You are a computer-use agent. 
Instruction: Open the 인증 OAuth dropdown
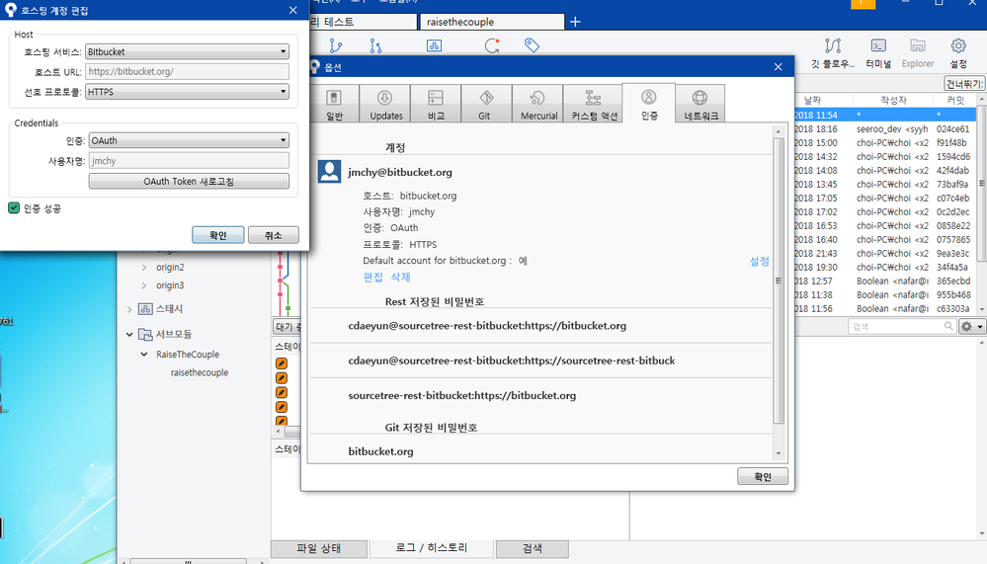click(188, 140)
